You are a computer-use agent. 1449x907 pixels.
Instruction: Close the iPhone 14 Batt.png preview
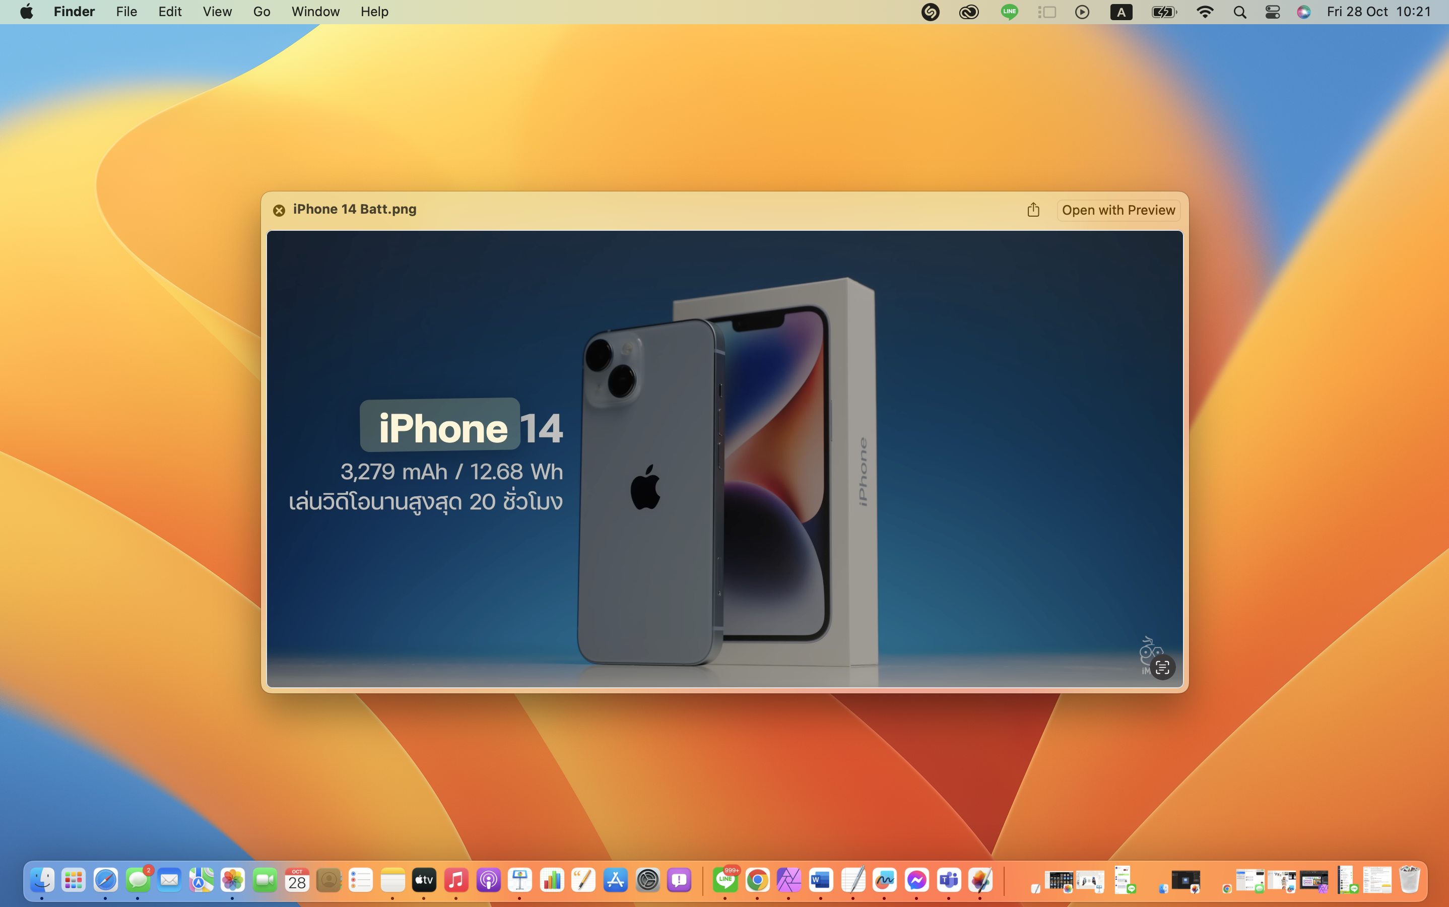pos(279,210)
